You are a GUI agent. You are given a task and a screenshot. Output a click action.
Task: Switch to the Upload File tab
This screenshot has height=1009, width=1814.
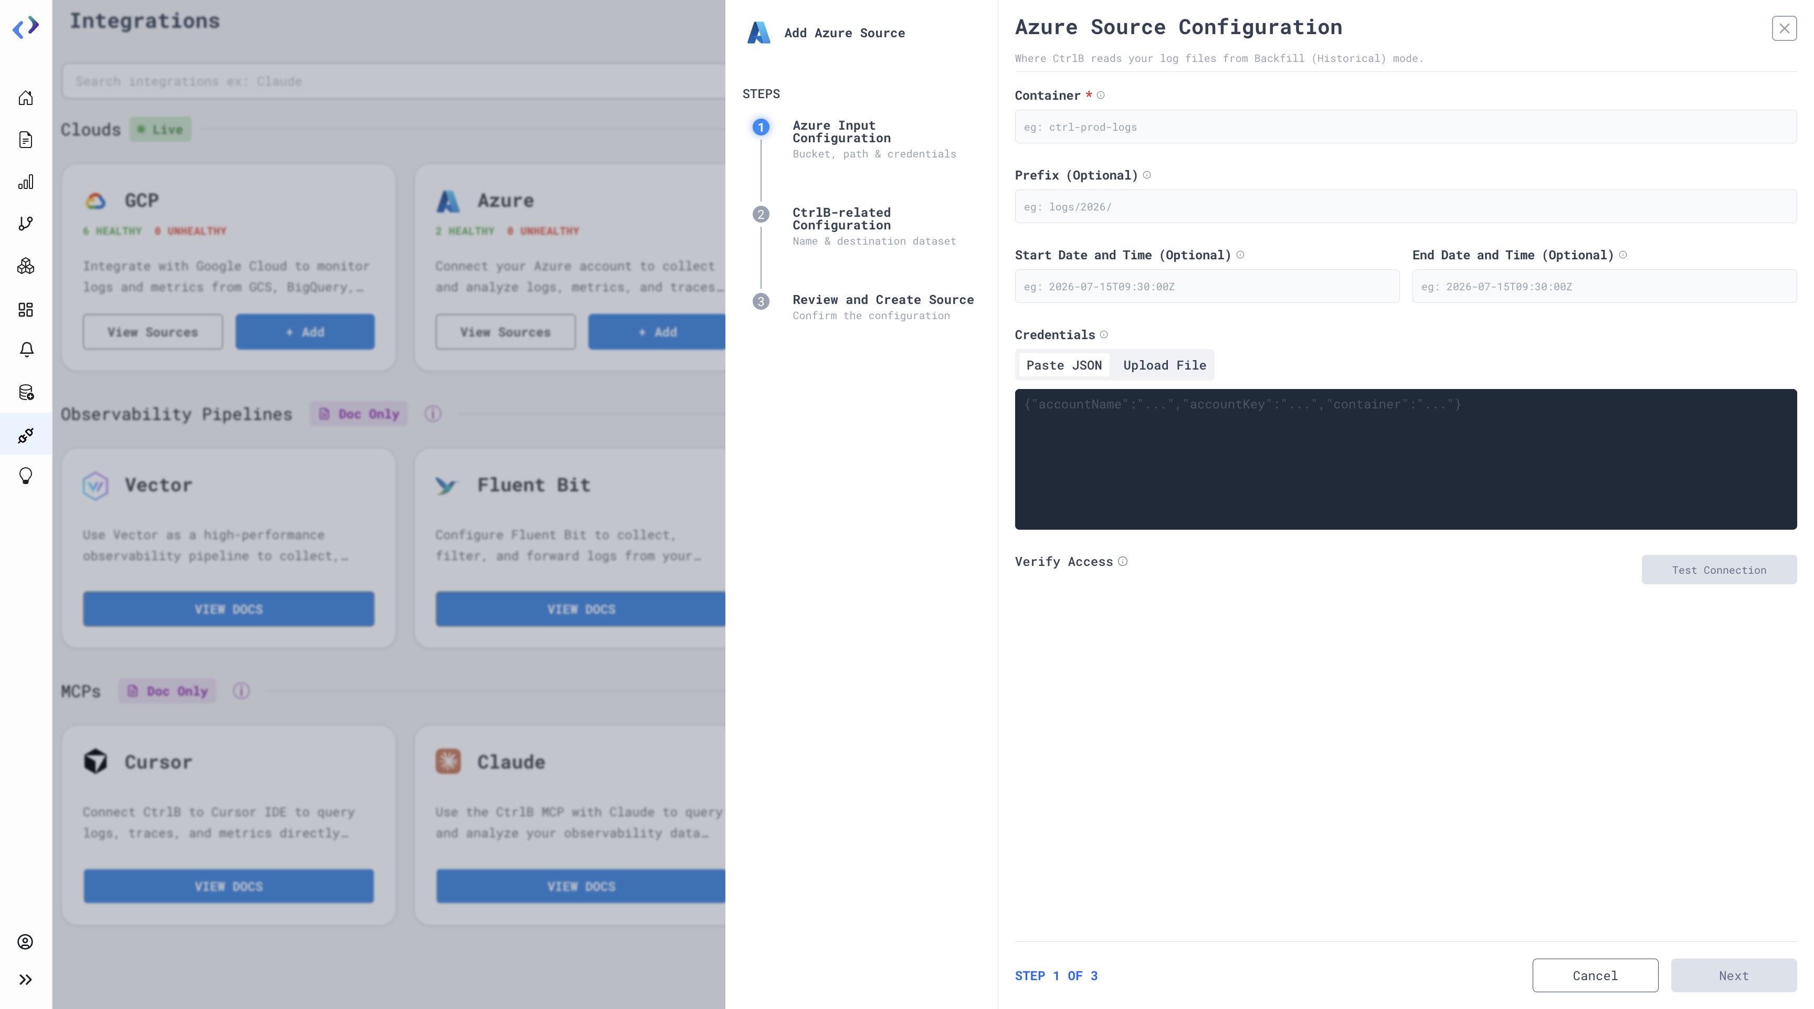click(x=1165, y=365)
